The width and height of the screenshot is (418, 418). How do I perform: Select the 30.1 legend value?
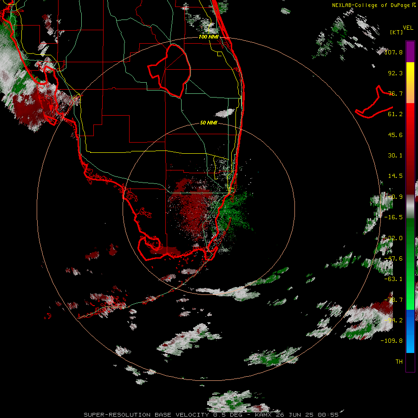point(395,156)
